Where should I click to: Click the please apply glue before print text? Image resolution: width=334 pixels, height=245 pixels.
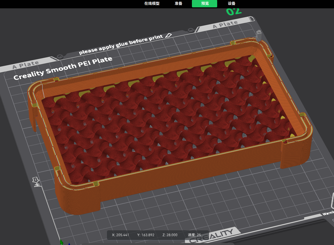(121, 44)
